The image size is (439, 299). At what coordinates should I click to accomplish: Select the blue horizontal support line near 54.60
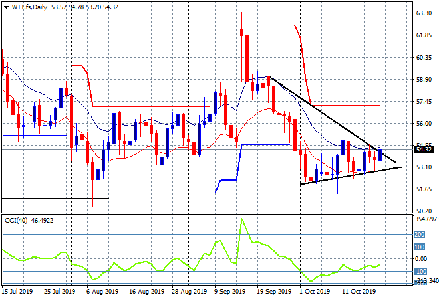click(x=265, y=144)
